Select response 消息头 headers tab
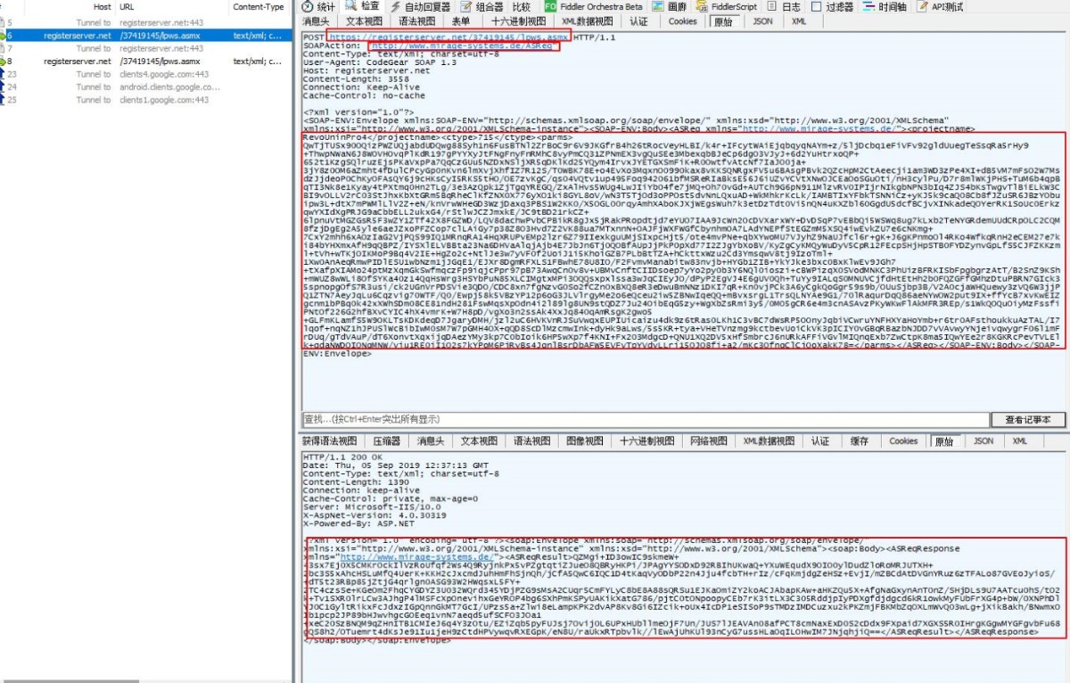 coord(430,441)
